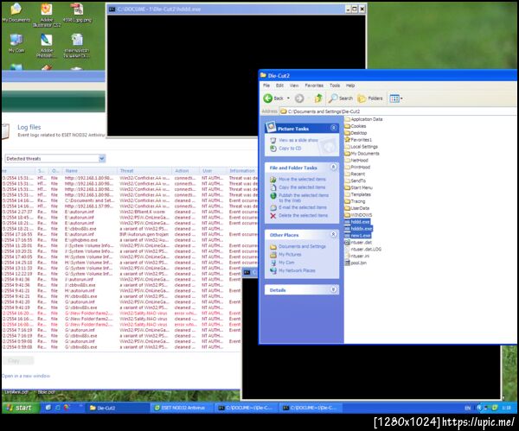Select the Start Menu folder
The image size is (519, 431).
coord(358,187)
